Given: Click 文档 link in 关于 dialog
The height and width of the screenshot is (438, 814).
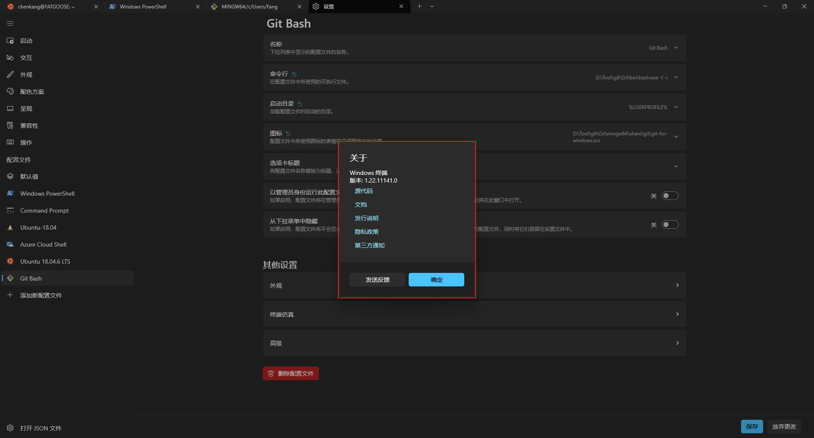Looking at the screenshot, I should [x=361, y=205].
